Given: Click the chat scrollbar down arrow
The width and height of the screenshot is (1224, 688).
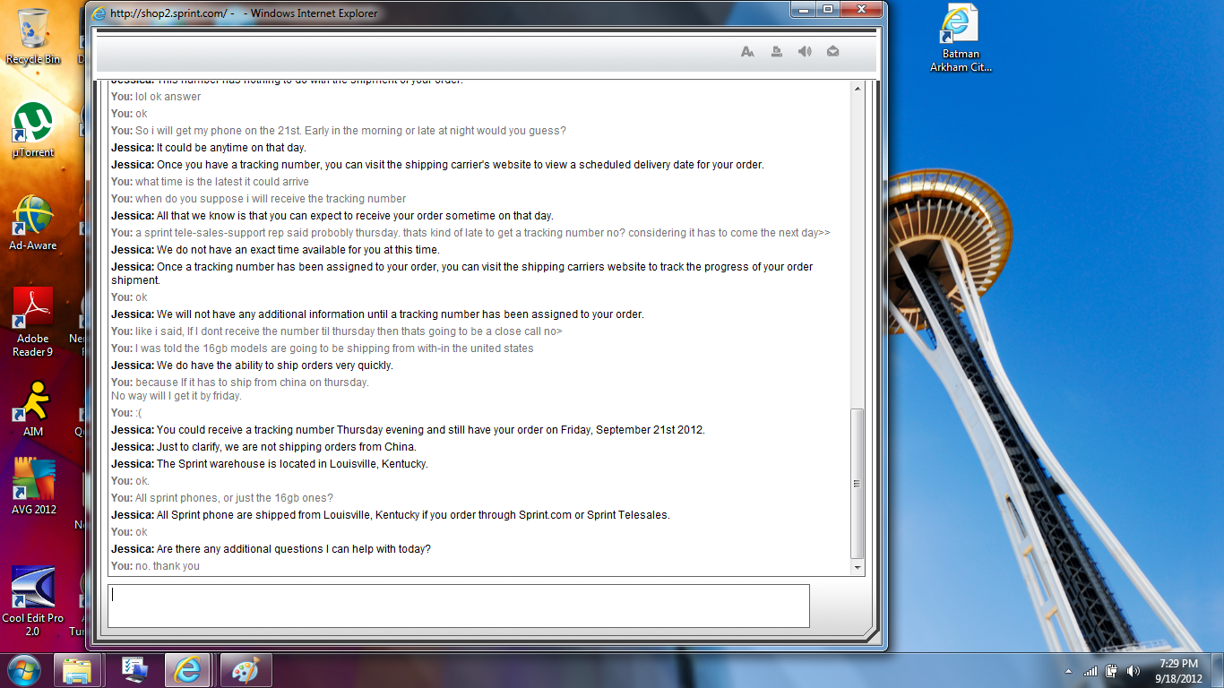Looking at the screenshot, I should [x=858, y=568].
